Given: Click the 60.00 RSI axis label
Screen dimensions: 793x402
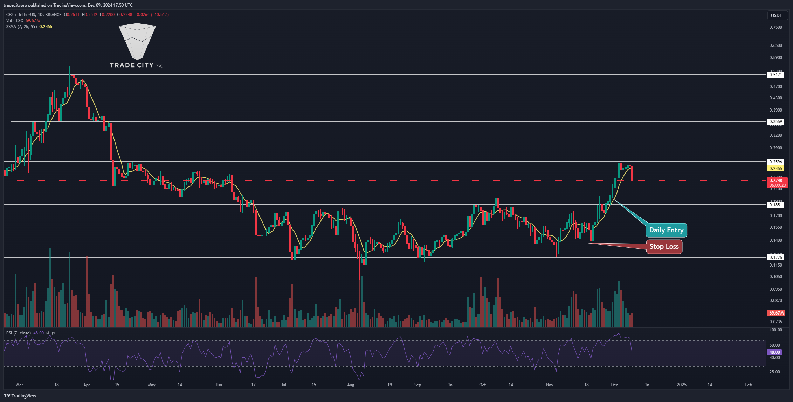Looking at the screenshot, I should 774,345.
